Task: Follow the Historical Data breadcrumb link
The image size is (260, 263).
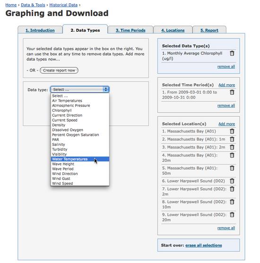Action: 63,5
